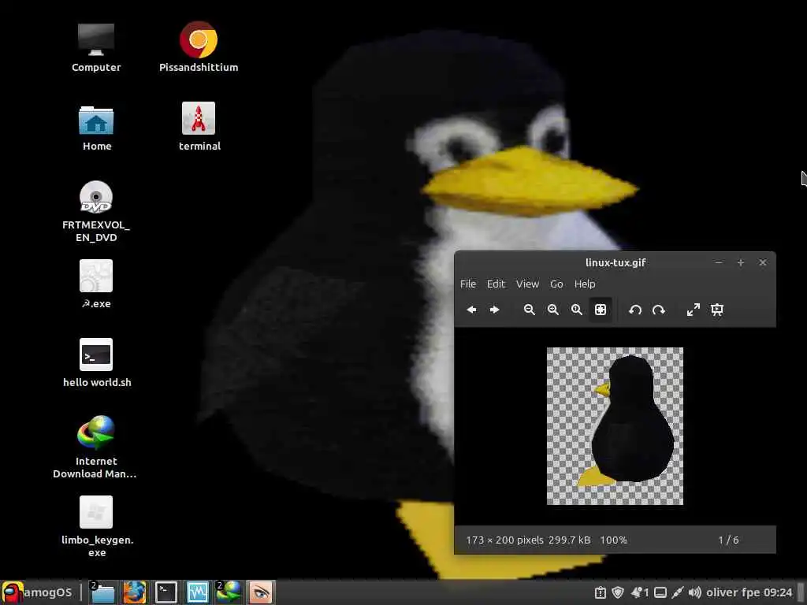Rotate the image clockwise
This screenshot has height=605, width=807.
(658, 310)
